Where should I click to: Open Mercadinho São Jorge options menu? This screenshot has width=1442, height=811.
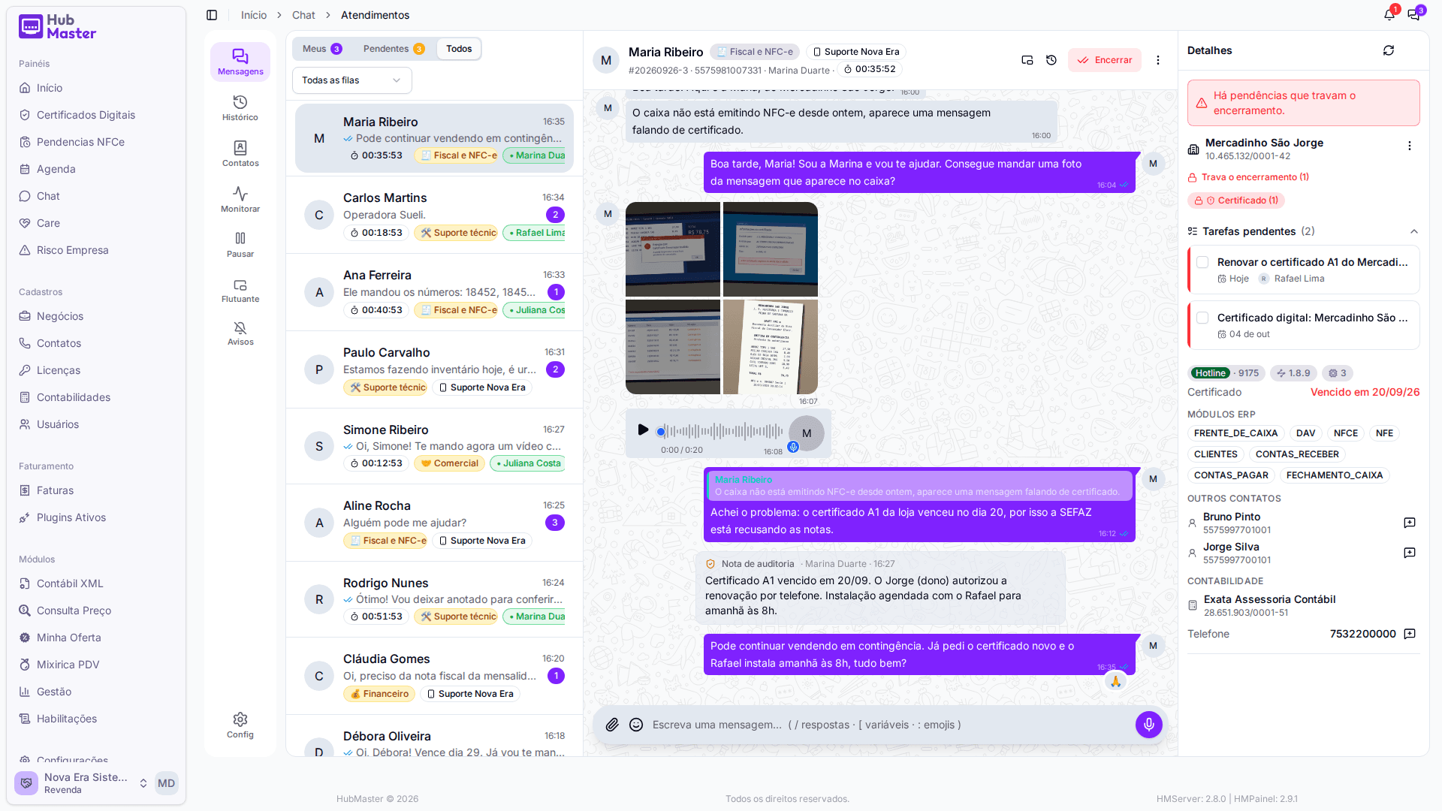click(x=1410, y=146)
